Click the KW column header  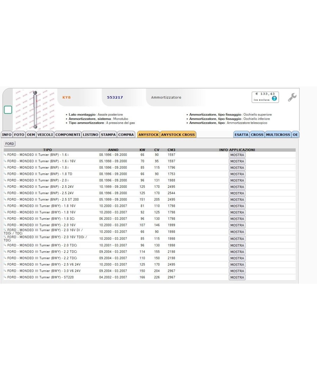pos(142,150)
